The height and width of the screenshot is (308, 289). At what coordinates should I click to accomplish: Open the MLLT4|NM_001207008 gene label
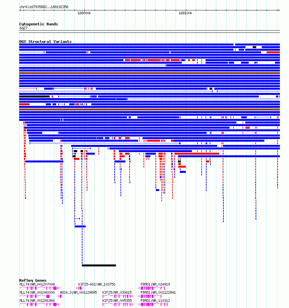coord(37,284)
